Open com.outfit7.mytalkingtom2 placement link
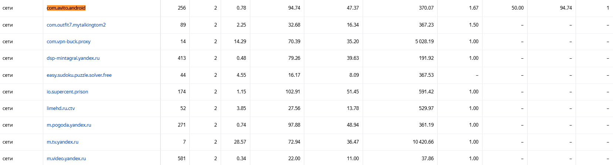Screen dimensions: 613x165 76,25
